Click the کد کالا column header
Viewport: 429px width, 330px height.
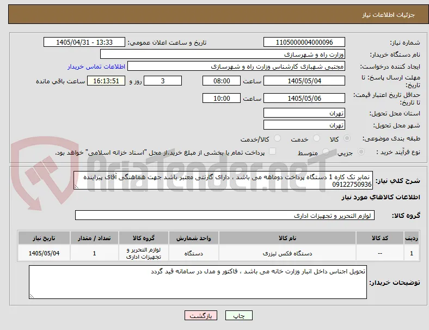(380, 238)
